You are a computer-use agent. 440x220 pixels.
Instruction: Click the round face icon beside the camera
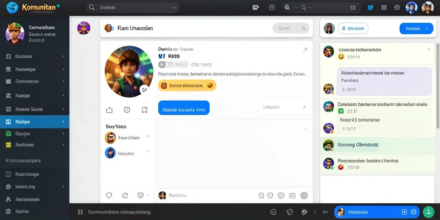click(272, 8)
